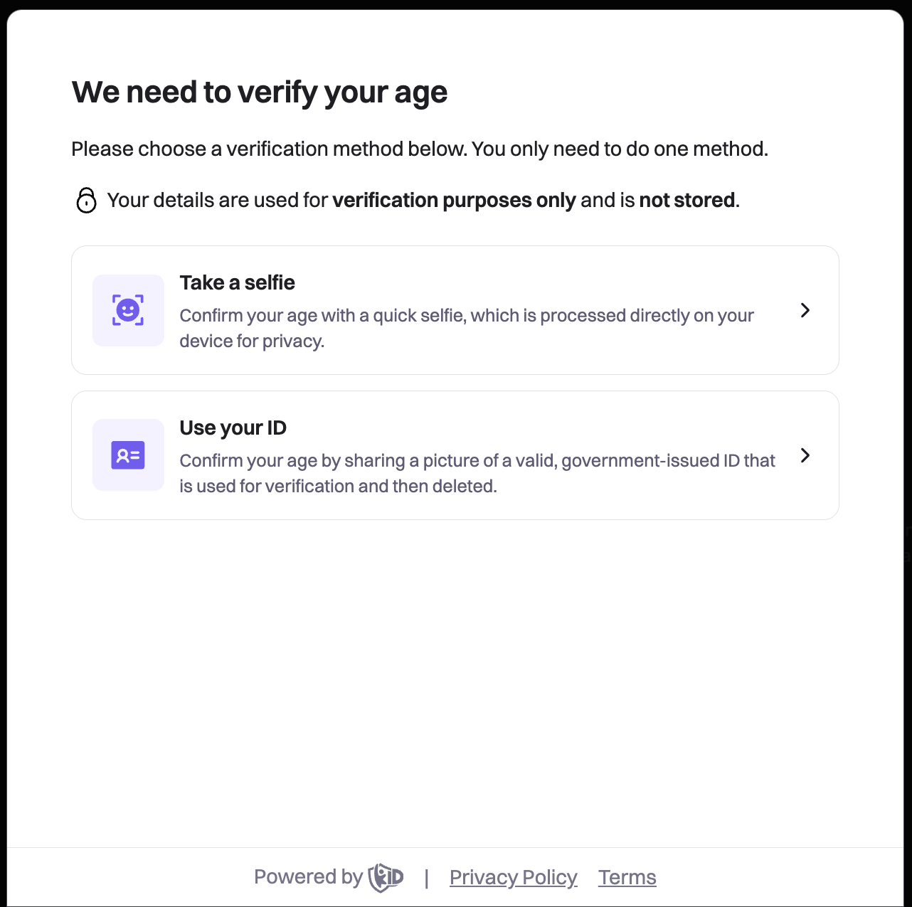Open the Terms link

click(627, 877)
